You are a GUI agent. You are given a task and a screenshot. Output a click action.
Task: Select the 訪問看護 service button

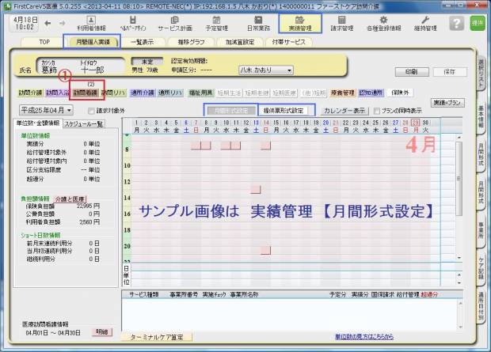86,93
